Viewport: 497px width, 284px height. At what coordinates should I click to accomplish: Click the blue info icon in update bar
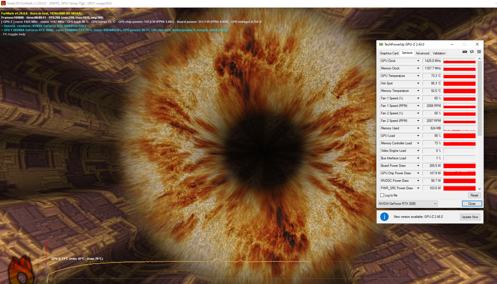[x=384, y=217]
